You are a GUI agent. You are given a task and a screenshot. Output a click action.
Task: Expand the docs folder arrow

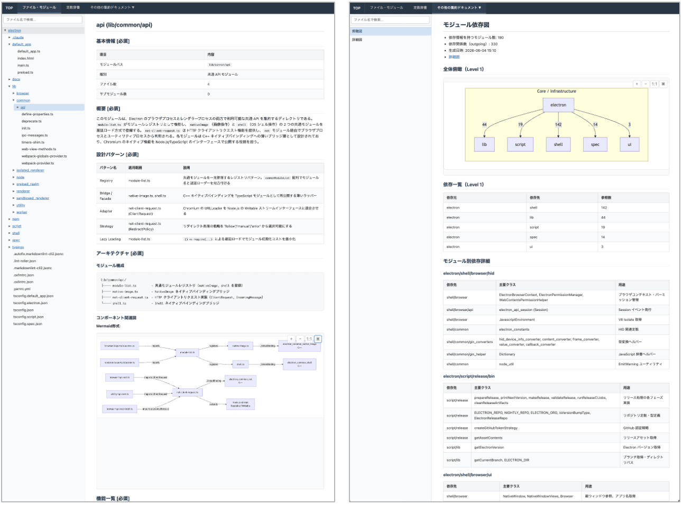point(10,79)
